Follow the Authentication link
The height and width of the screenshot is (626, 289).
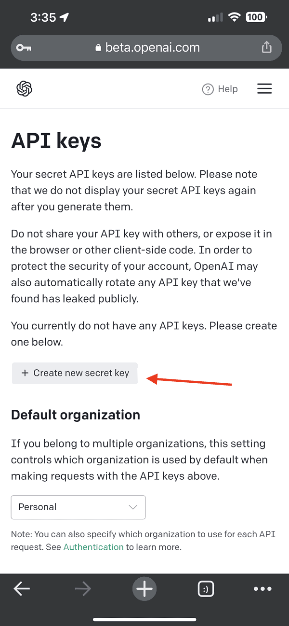coord(93,547)
